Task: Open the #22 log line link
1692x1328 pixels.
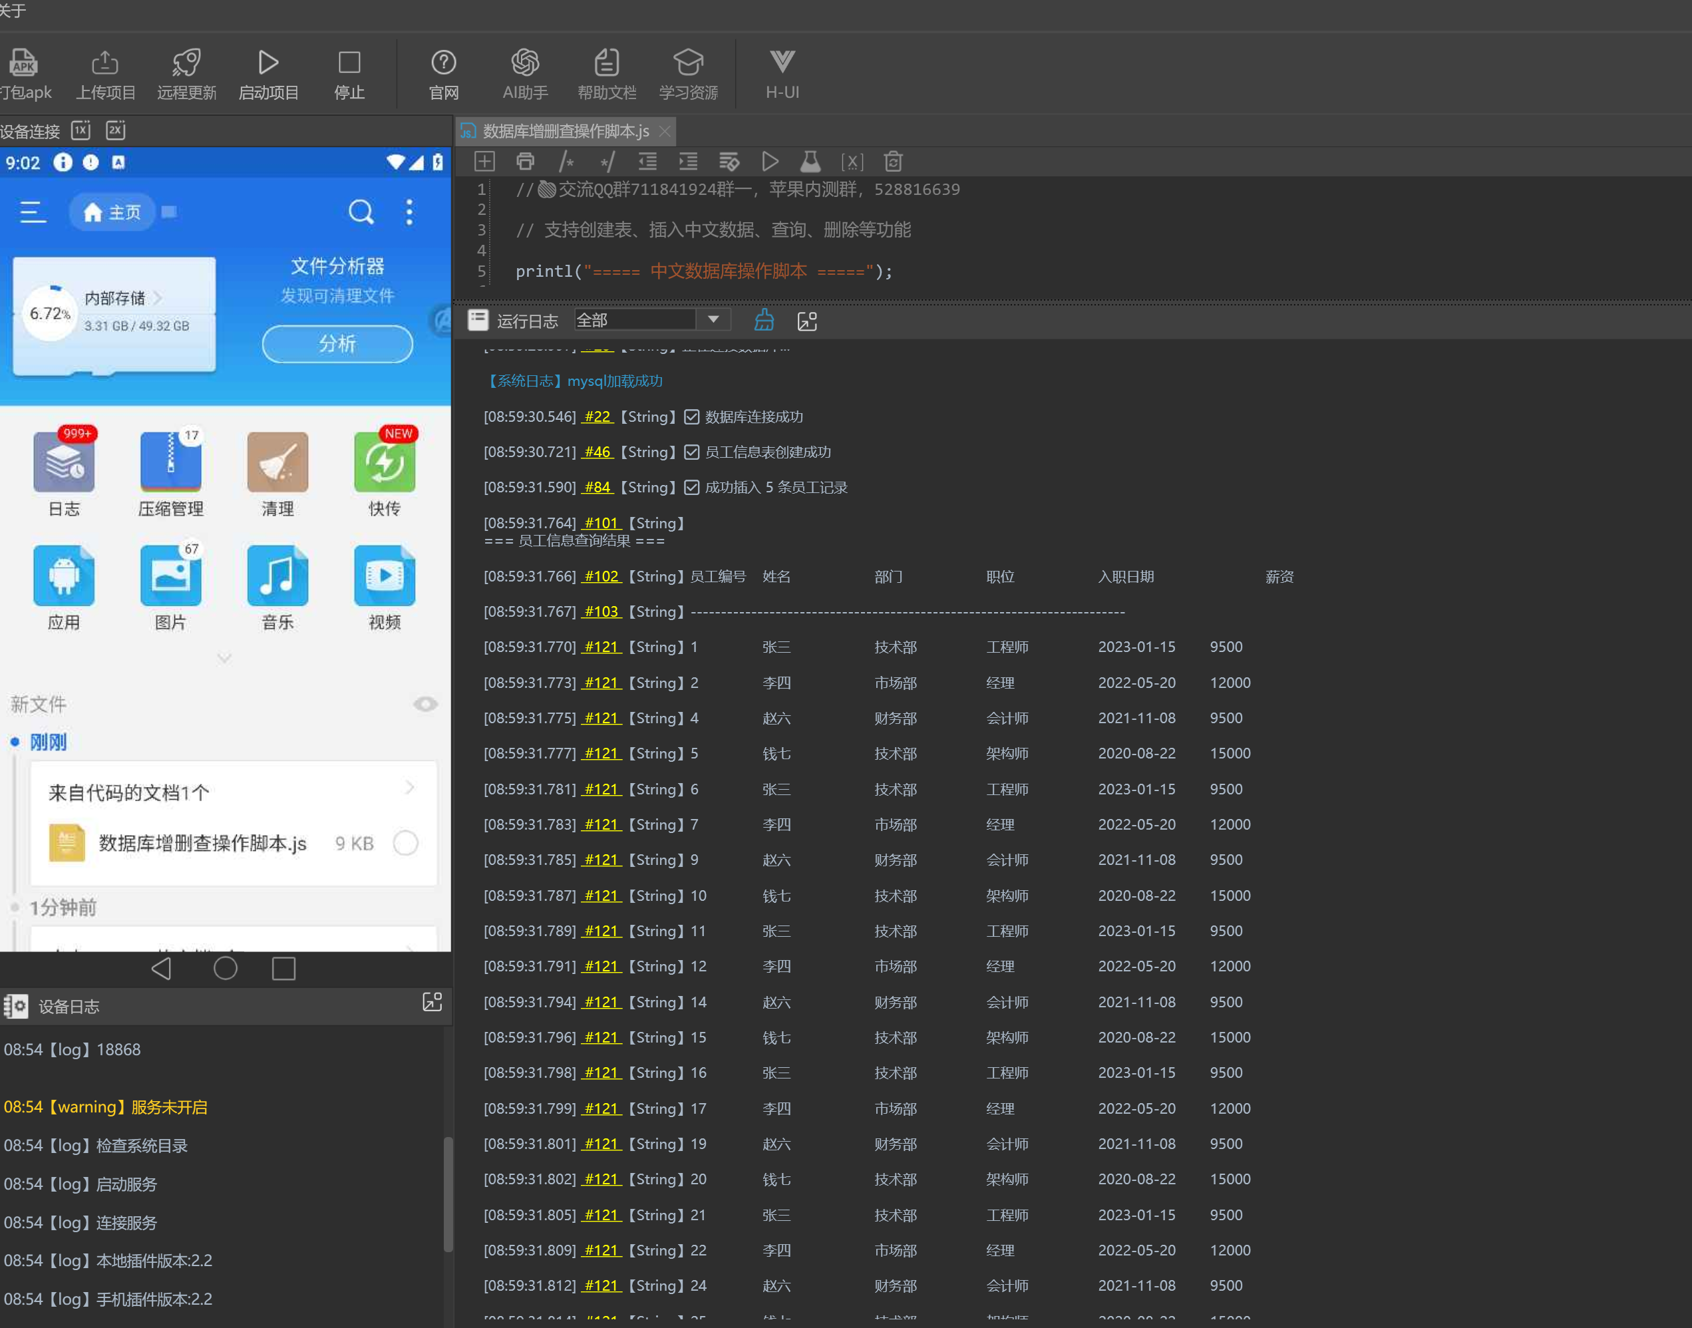Action: coord(597,416)
